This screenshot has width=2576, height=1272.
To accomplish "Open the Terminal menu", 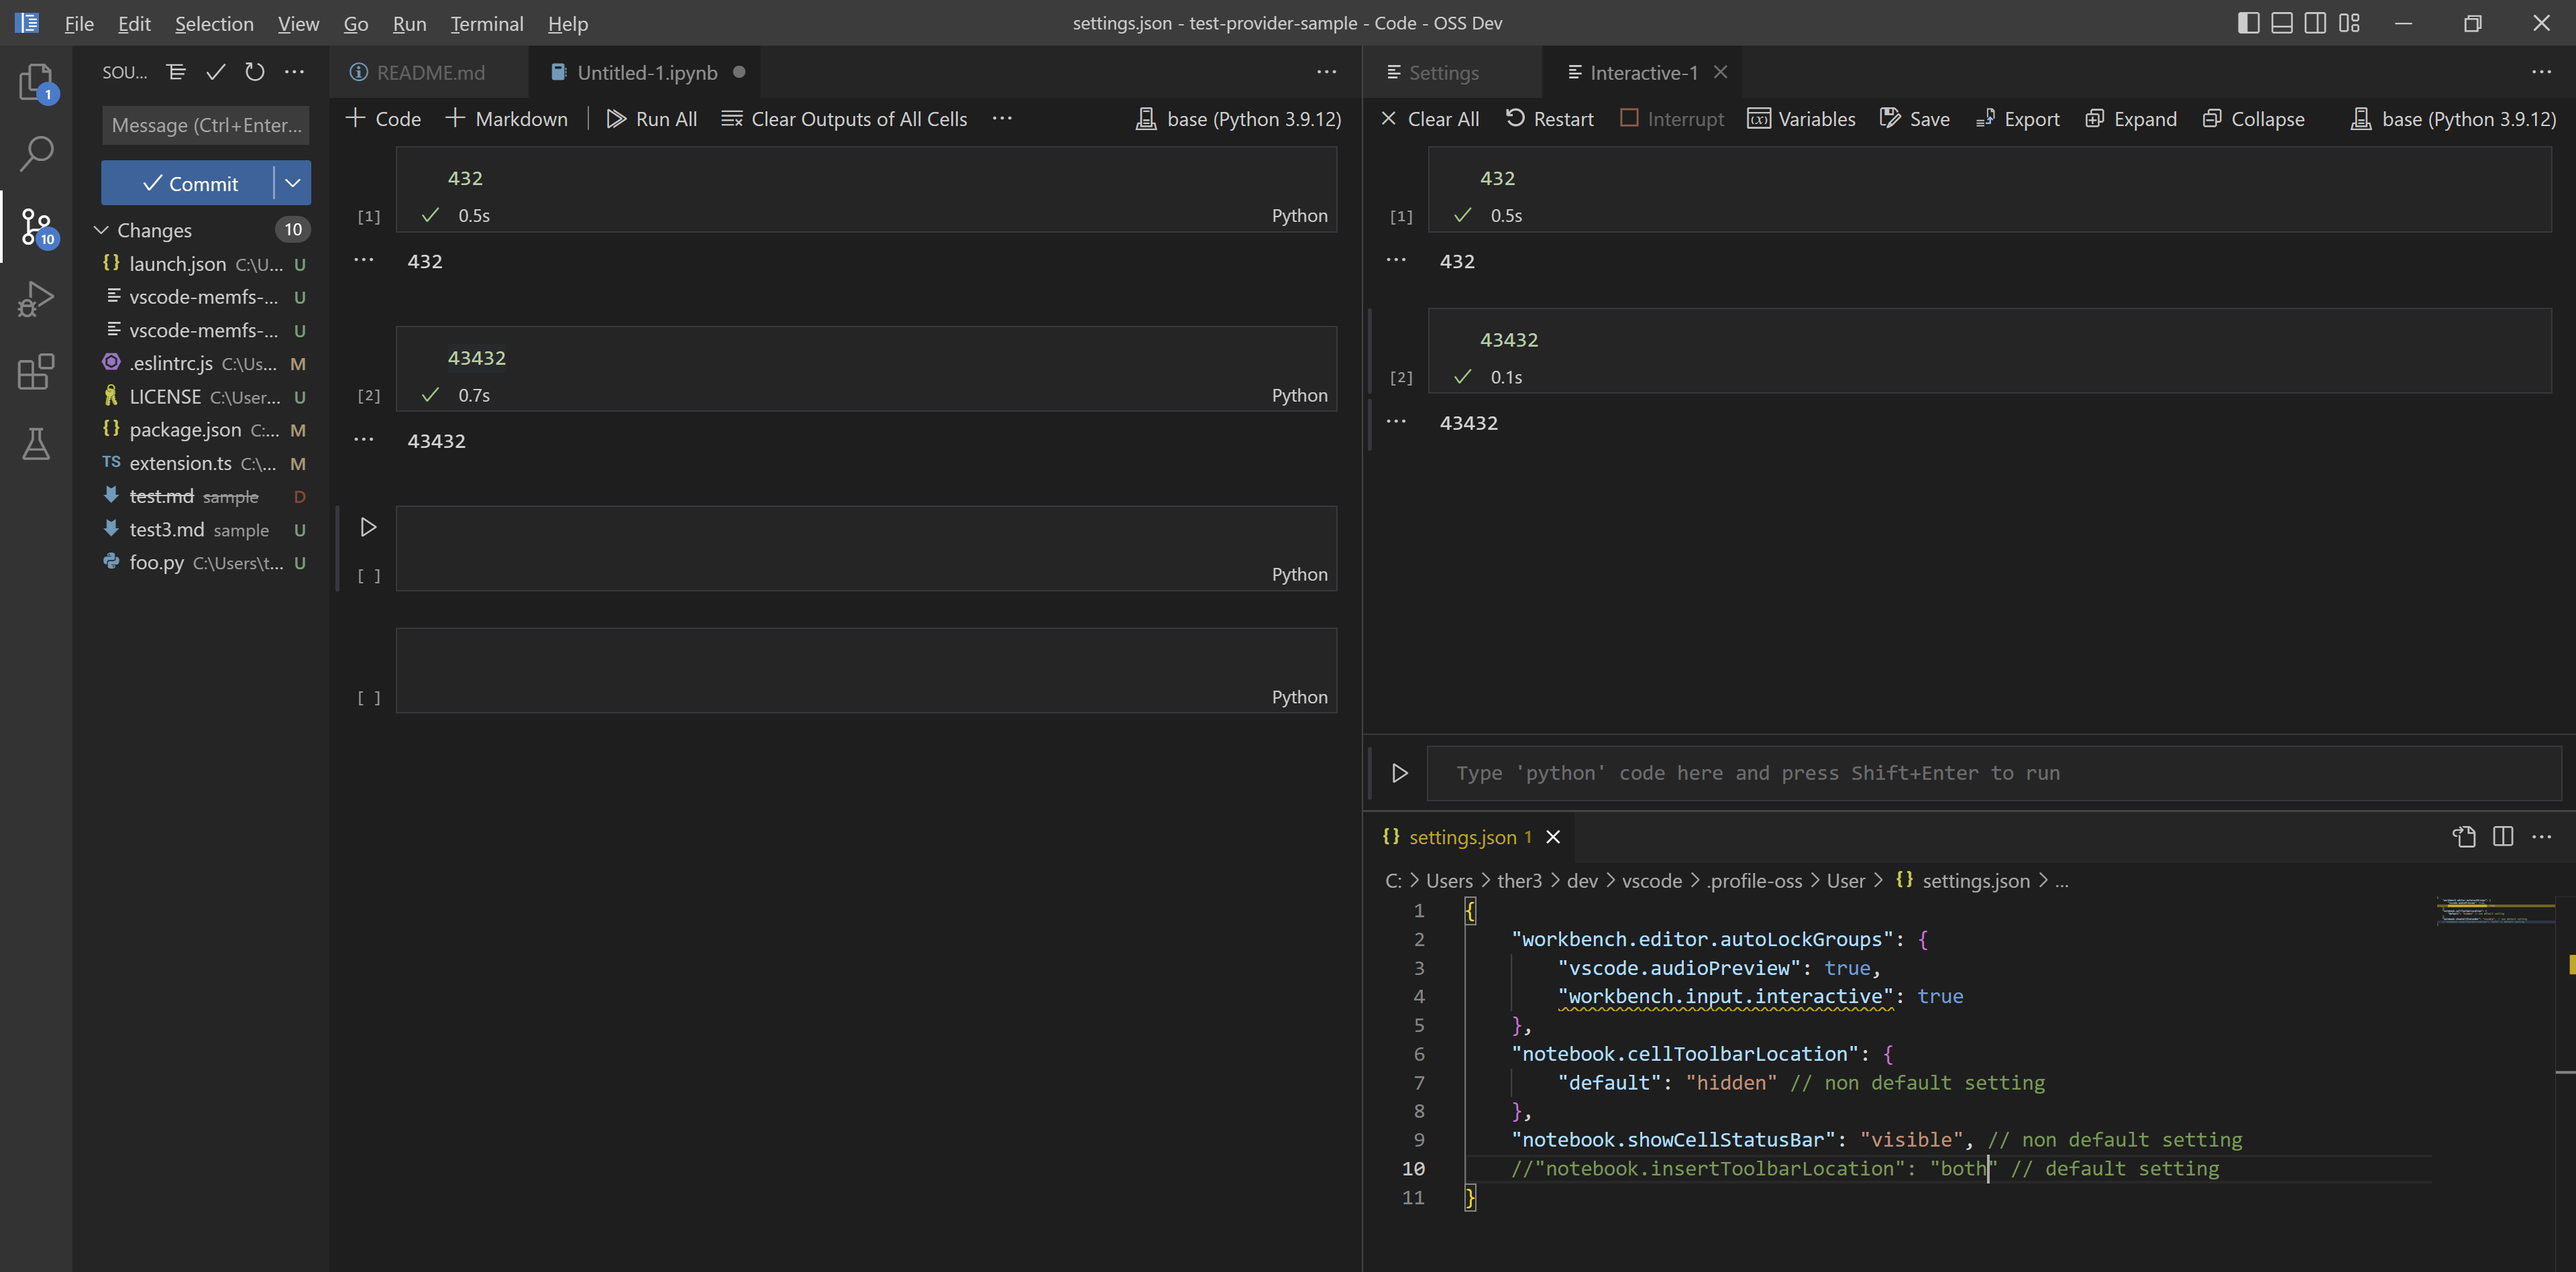I will 486,23.
